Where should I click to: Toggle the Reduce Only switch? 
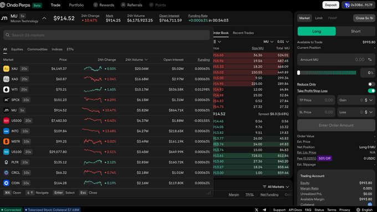[371, 84]
